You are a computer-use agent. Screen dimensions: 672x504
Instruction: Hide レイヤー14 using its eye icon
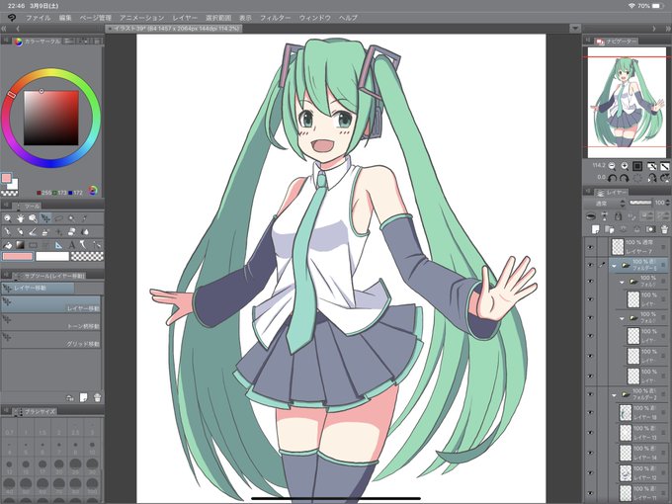(591, 453)
